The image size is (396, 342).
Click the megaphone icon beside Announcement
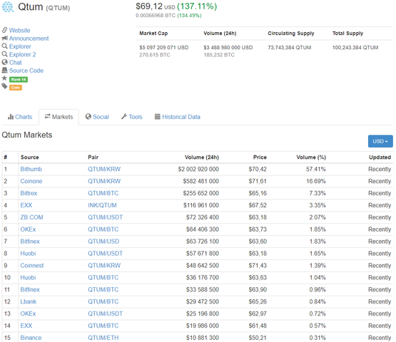tap(4, 38)
